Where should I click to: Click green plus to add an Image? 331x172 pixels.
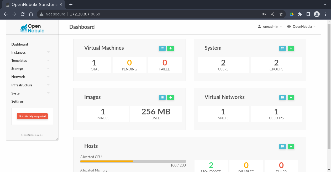(x=171, y=98)
